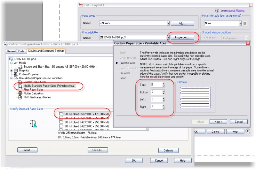
Task: Click the Bottom margin input field
Action: (156, 92)
